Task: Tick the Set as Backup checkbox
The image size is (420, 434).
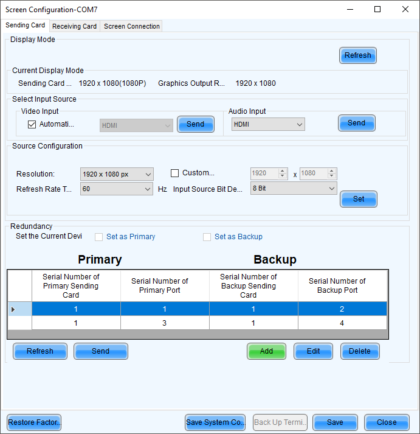Action: [x=207, y=237]
